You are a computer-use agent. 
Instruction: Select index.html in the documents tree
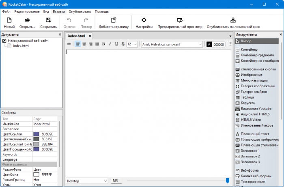21,46
